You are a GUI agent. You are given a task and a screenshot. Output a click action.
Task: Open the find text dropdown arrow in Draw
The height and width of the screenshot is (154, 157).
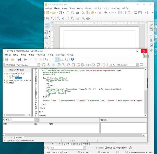pyautogui.click(x=84, y=148)
